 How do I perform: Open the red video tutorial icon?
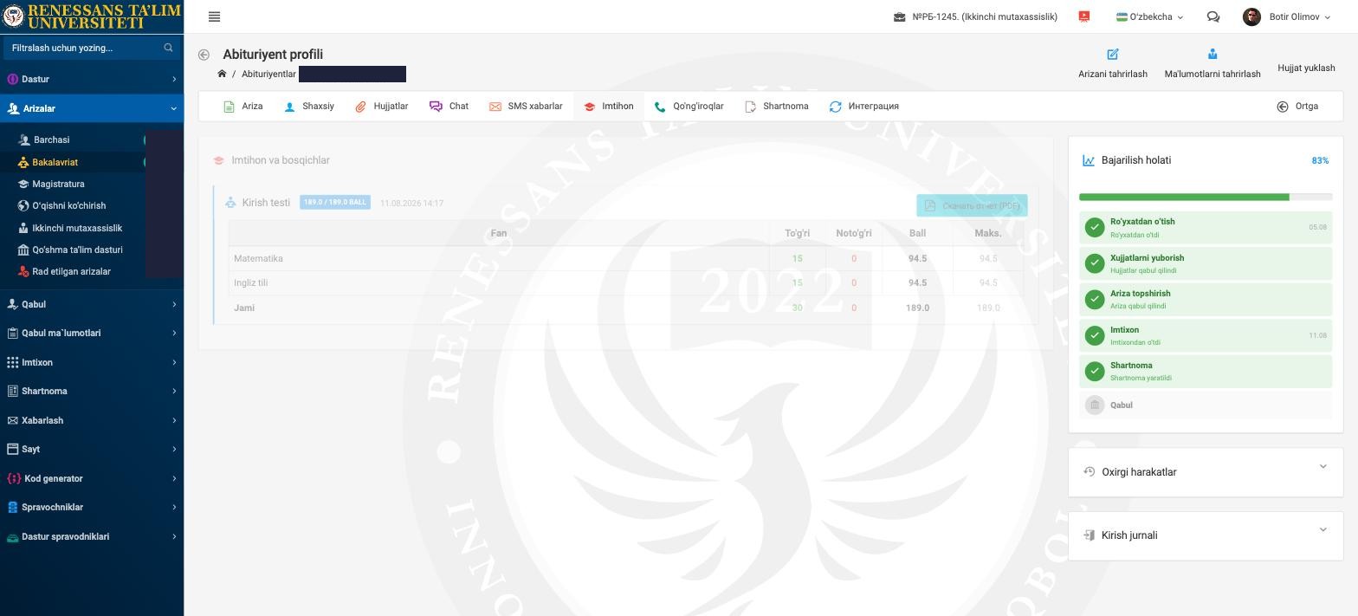[x=1083, y=16]
